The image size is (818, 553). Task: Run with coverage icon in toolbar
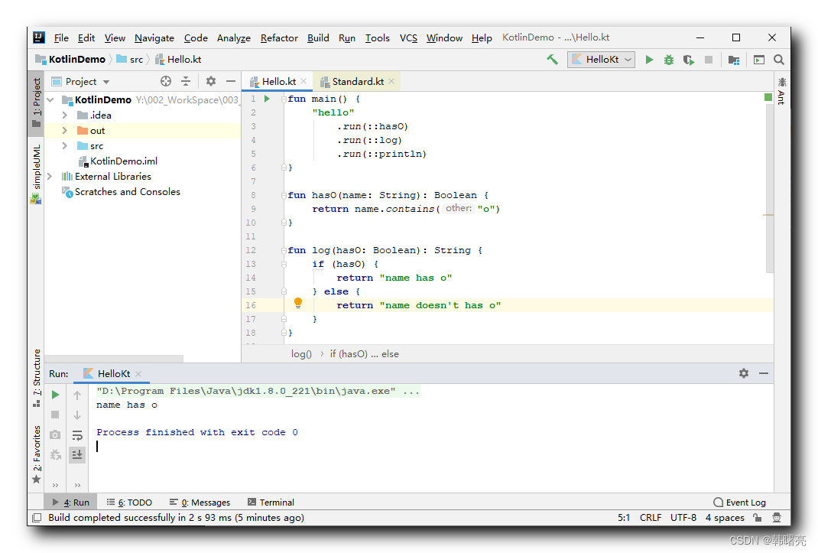click(689, 60)
